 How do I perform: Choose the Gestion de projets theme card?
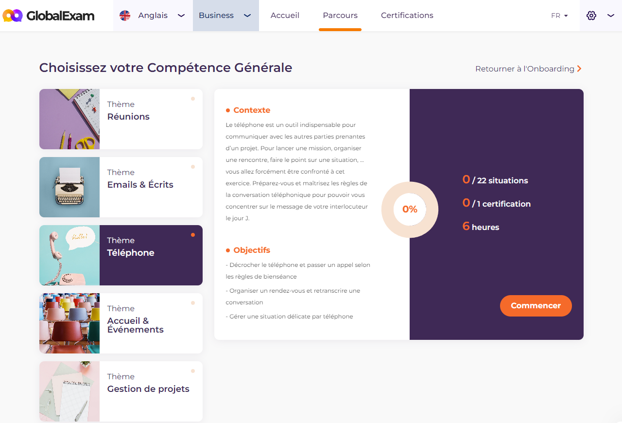(x=121, y=391)
